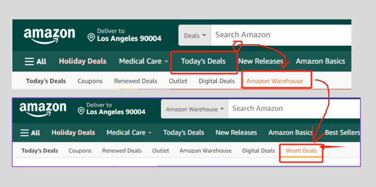Switch to Coupons tab in upper sub-navigation
376x187 pixels.
pos(90,81)
